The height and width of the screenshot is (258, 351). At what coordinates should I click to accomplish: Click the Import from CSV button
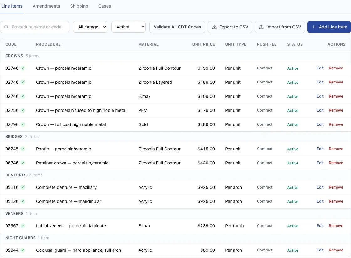tap(280, 27)
